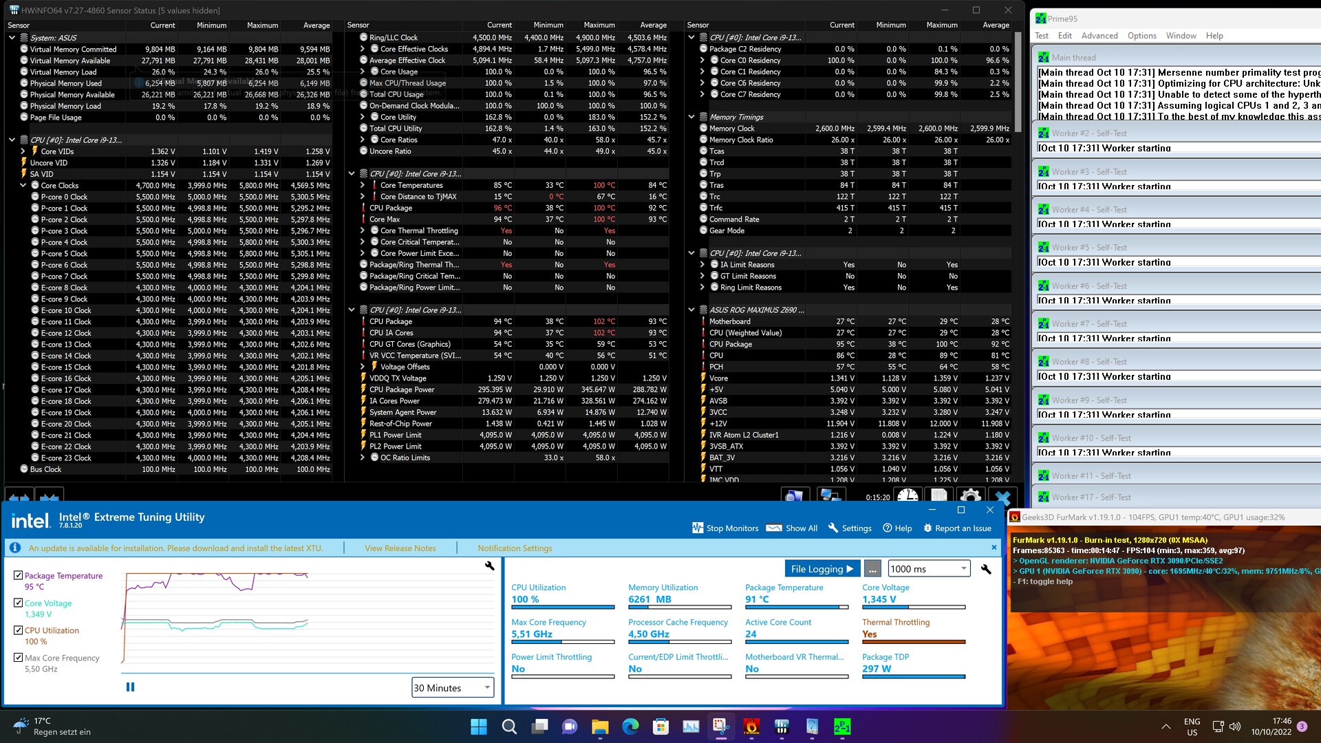Collapse the System: ASUS sensor group
This screenshot has width=1321, height=743.
[12, 38]
